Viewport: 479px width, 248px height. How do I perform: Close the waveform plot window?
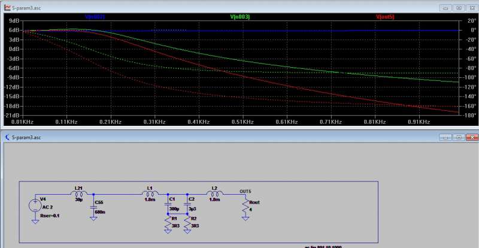point(472,8)
